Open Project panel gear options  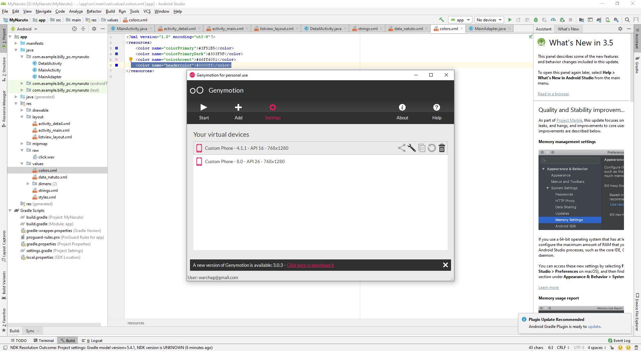point(94,29)
